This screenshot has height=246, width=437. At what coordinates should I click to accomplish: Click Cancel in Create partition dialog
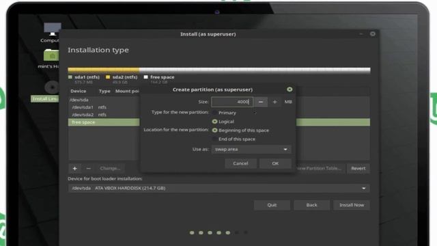tap(240, 163)
